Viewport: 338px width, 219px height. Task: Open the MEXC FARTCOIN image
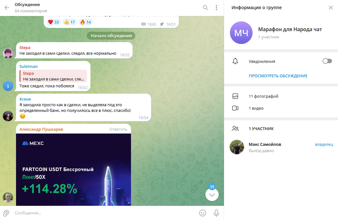(73, 169)
